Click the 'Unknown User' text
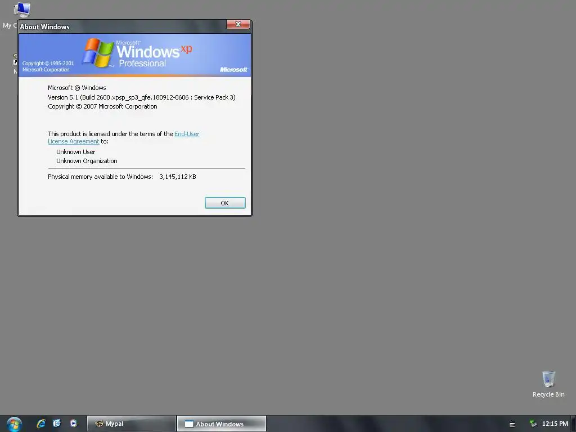Image resolution: width=576 pixels, height=432 pixels. click(x=76, y=152)
